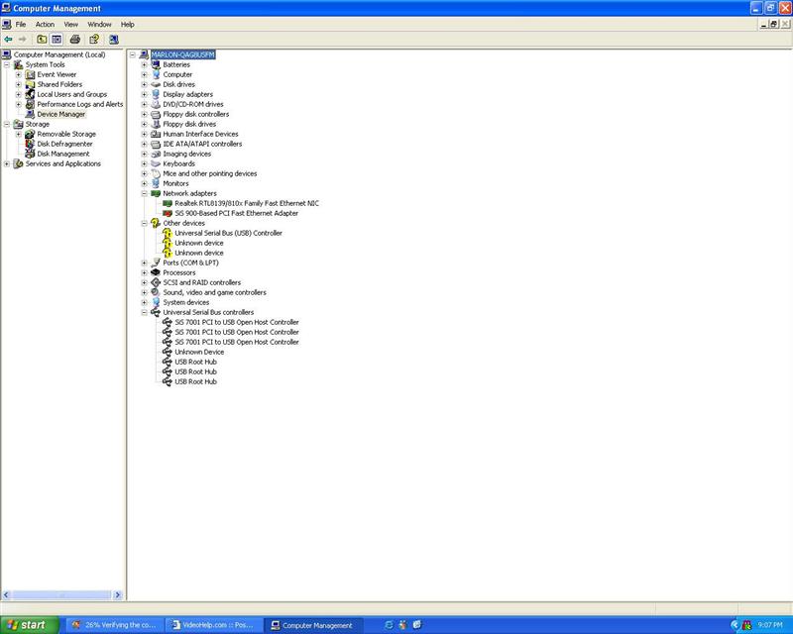
Task: Open the Help menu
Action: [128, 24]
